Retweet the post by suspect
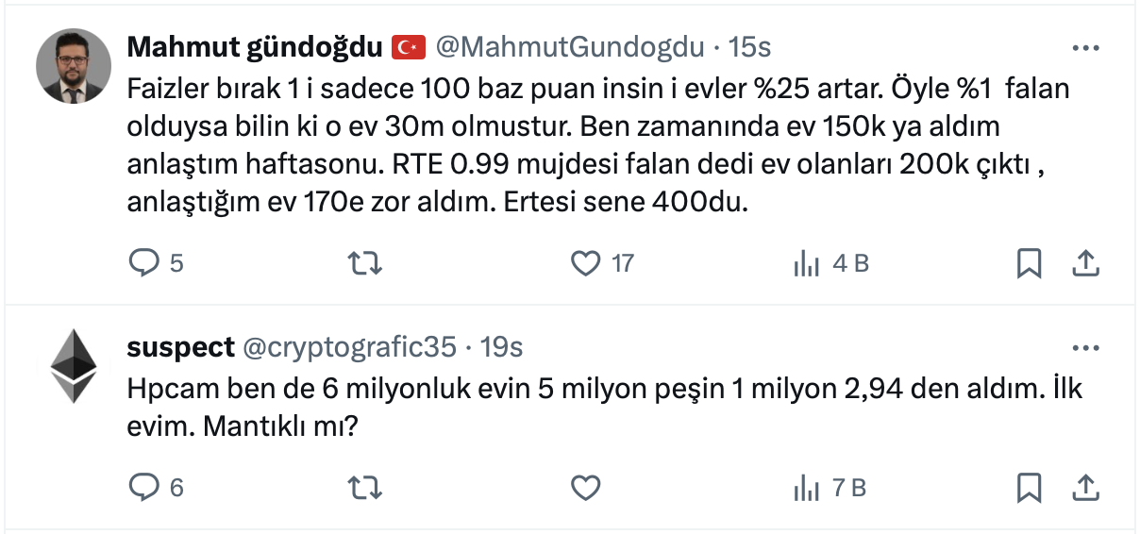Image resolution: width=1140 pixels, height=534 pixels. (x=365, y=487)
